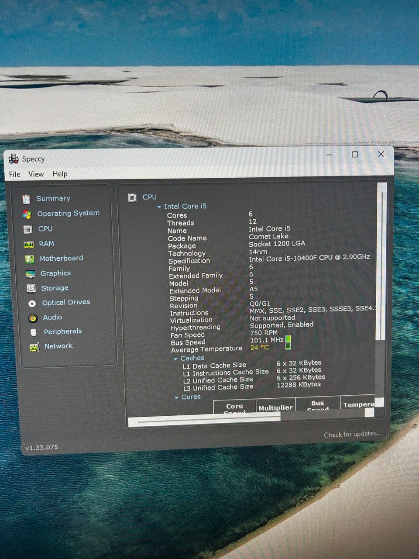Click the Motherboard icon in sidebar
The image size is (419, 559).
point(29,259)
